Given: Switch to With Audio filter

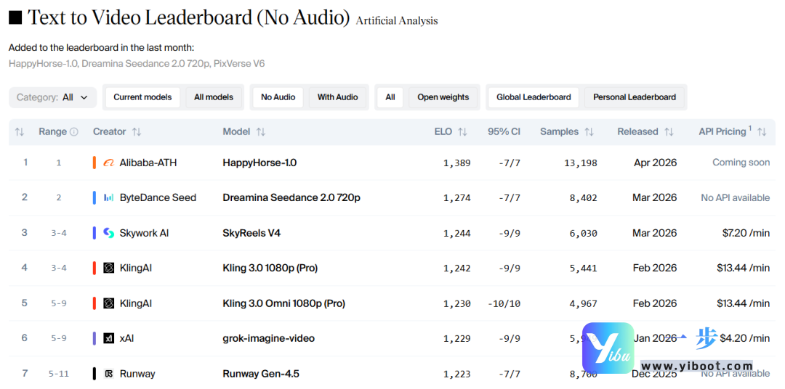Looking at the screenshot, I should (x=337, y=97).
